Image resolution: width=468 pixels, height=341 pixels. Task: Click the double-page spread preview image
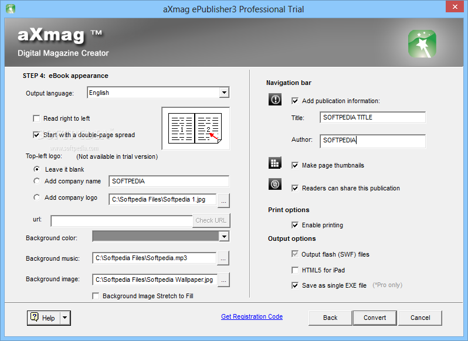pos(195,128)
